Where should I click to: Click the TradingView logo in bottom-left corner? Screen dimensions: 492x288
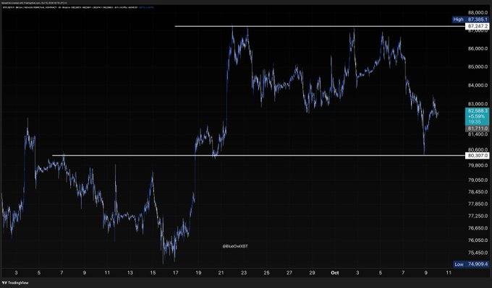[x=15, y=283]
